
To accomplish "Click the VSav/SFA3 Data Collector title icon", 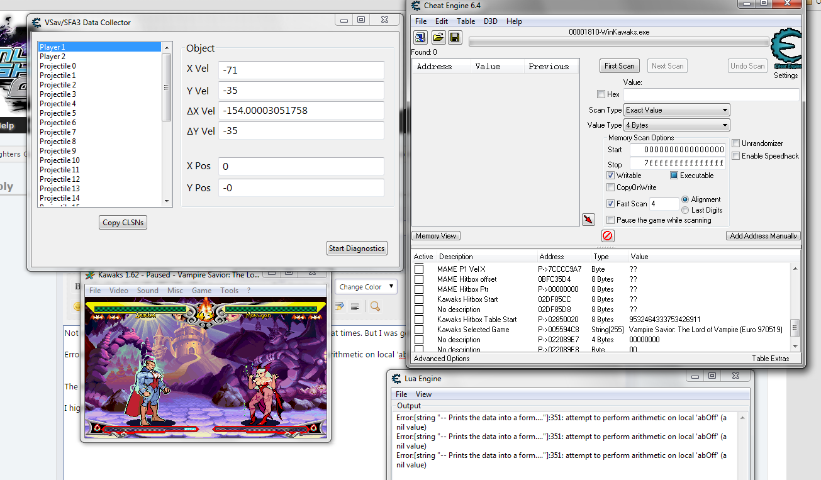I will point(36,22).
